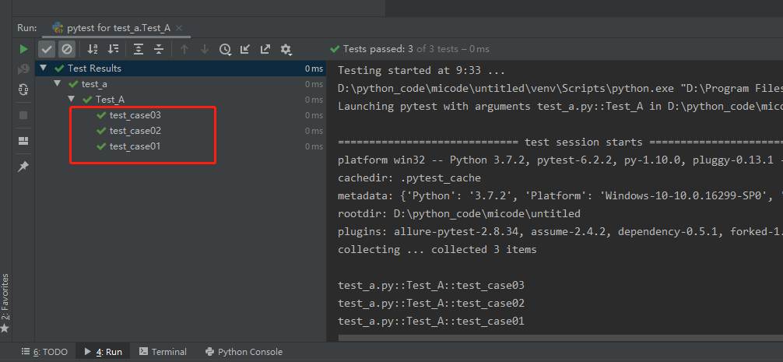This screenshot has height=362, width=783.
Task: Click console line test_a.py::Test_A::test_case01
Action: click(x=431, y=322)
